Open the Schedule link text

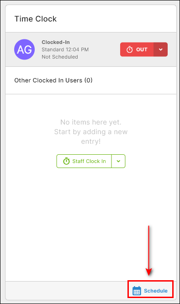click(x=156, y=291)
